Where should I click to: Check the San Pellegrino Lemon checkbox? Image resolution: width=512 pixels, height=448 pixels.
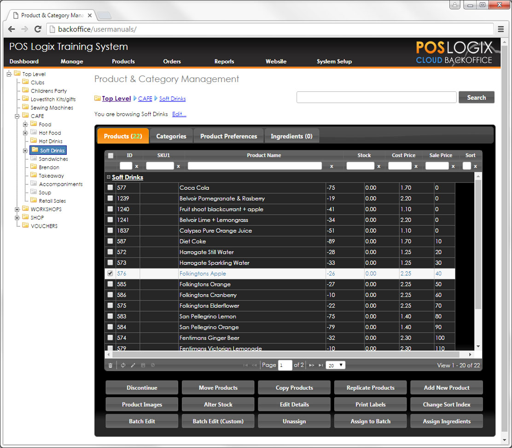111,316
